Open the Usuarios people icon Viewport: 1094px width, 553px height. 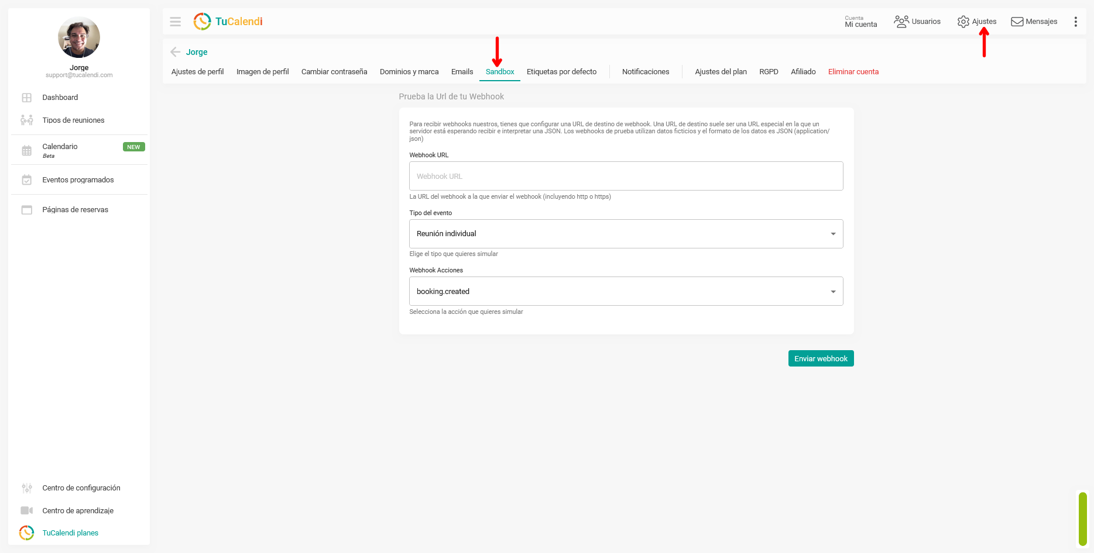click(901, 22)
